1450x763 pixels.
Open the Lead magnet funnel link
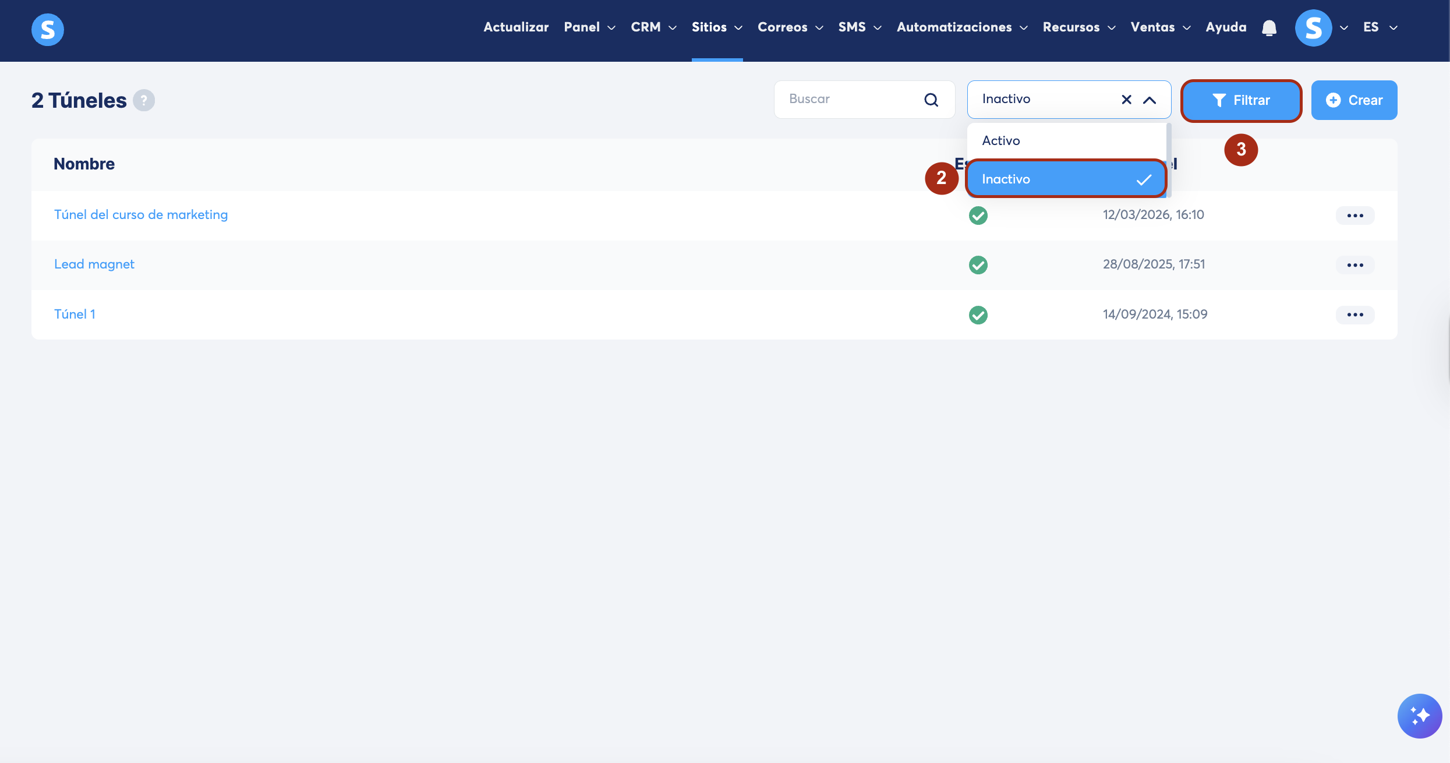click(94, 264)
